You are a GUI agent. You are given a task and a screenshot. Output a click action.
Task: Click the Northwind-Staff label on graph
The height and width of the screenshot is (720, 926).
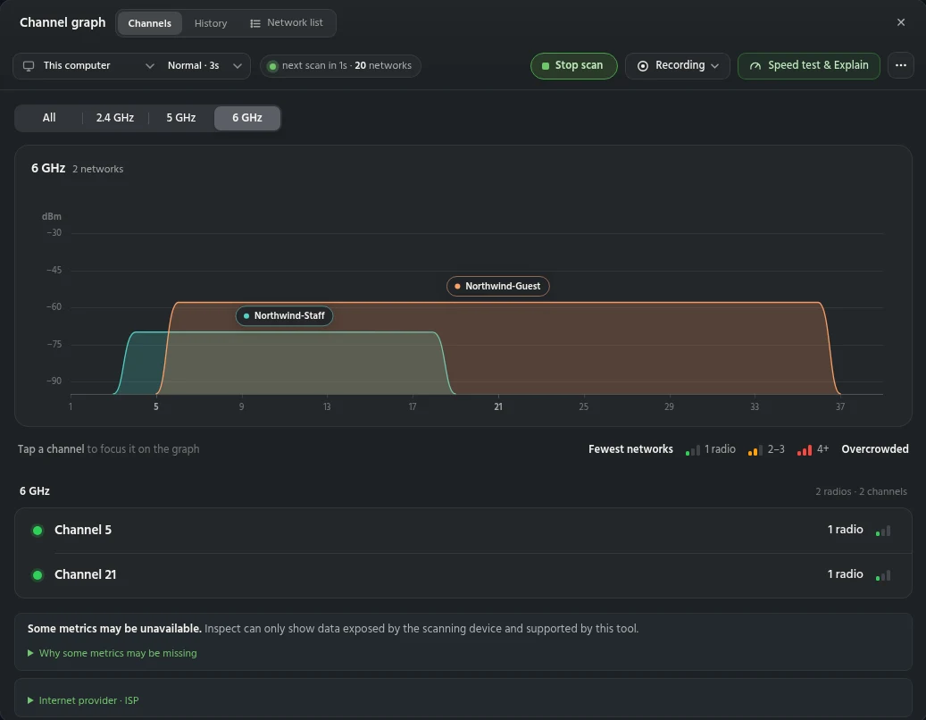pos(284,316)
